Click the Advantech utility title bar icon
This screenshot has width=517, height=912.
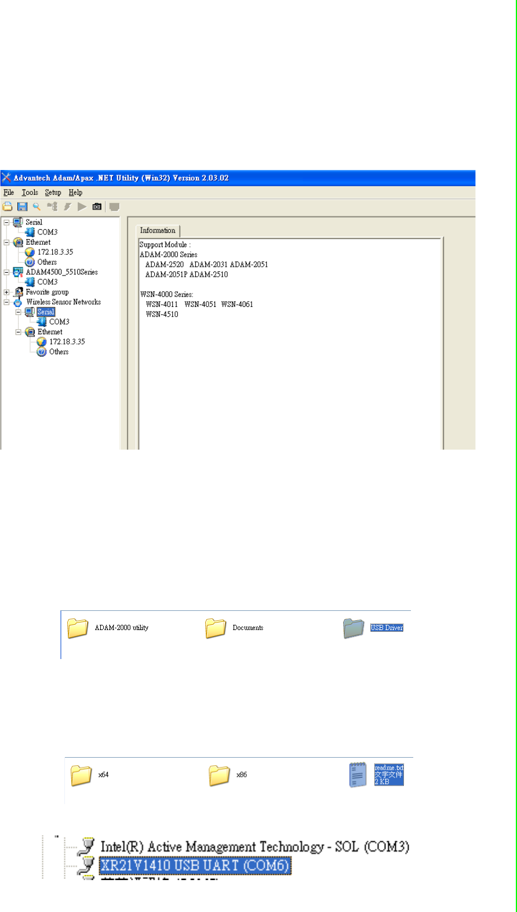(x=6, y=178)
